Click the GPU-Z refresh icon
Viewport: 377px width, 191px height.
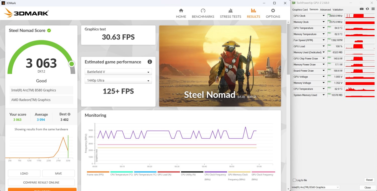pos(367,9)
